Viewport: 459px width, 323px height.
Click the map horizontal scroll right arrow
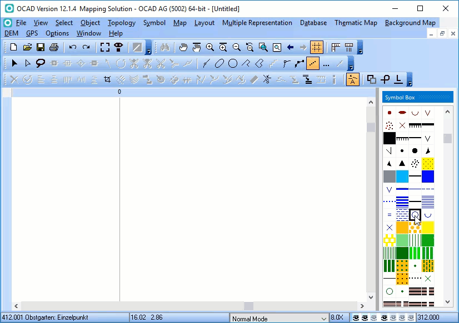point(362,306)
